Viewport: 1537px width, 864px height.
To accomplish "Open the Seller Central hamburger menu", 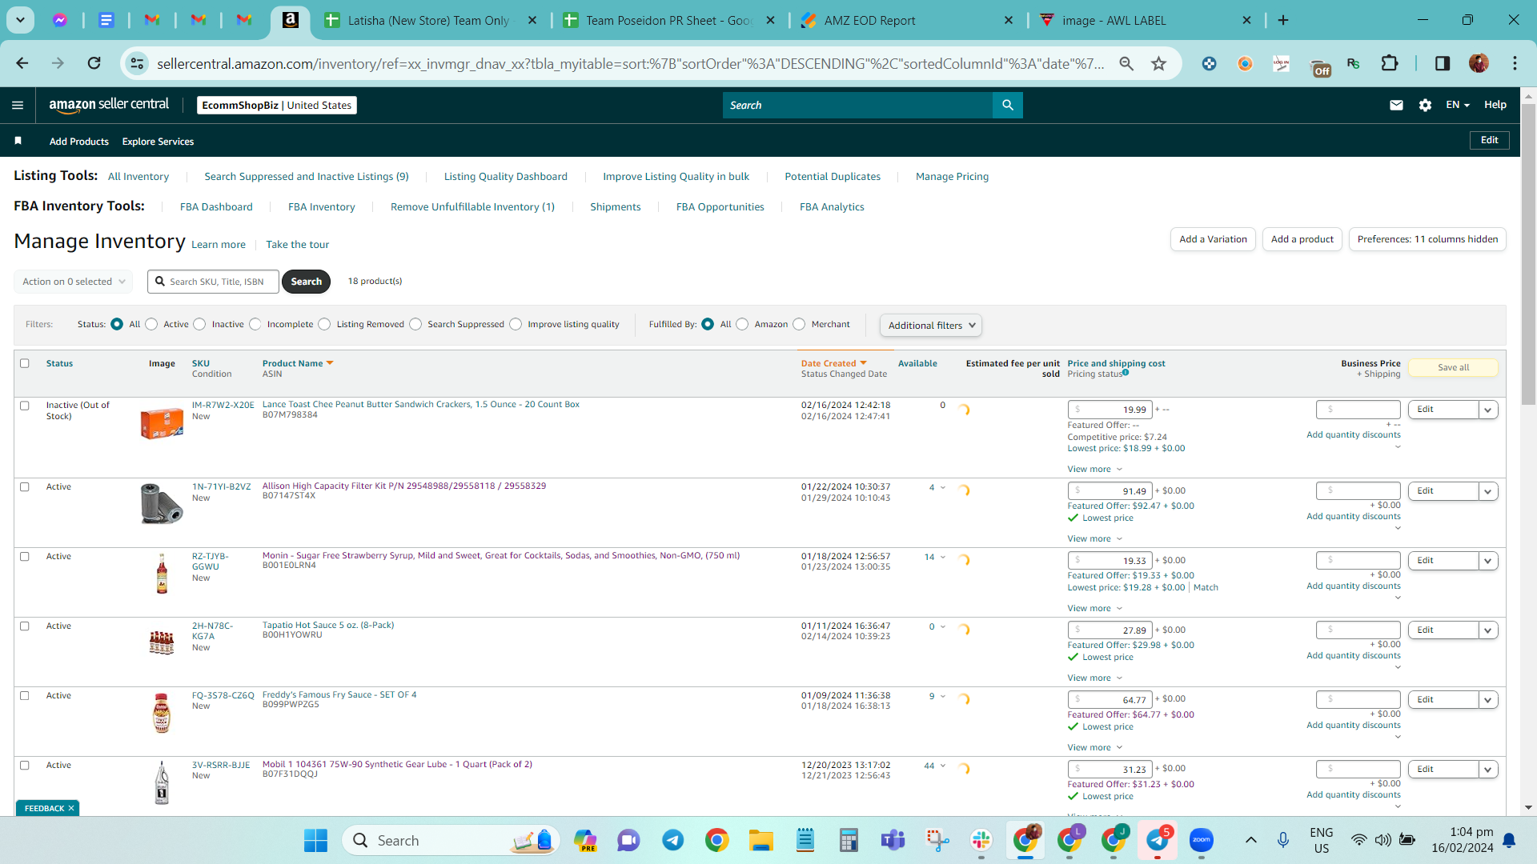I will [x=18, y=105].
